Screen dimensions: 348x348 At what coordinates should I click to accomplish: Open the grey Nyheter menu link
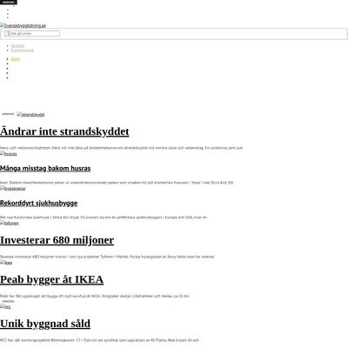(x=17, y=46)
